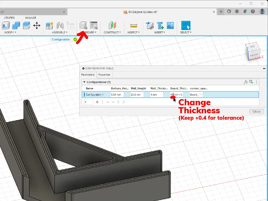Image resolution: width=268 pixels, height=201 pixels.
Task: Open the CONSTRUCT dropdown menu
Action: tap(112, 32)
